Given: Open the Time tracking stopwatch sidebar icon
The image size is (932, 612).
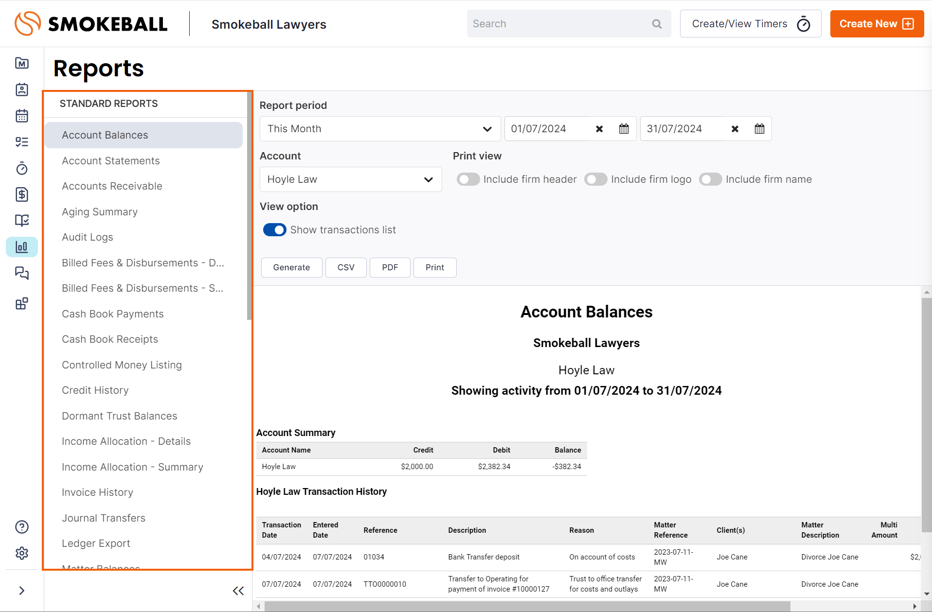Looking at the screenshot, I should point(22,168).
